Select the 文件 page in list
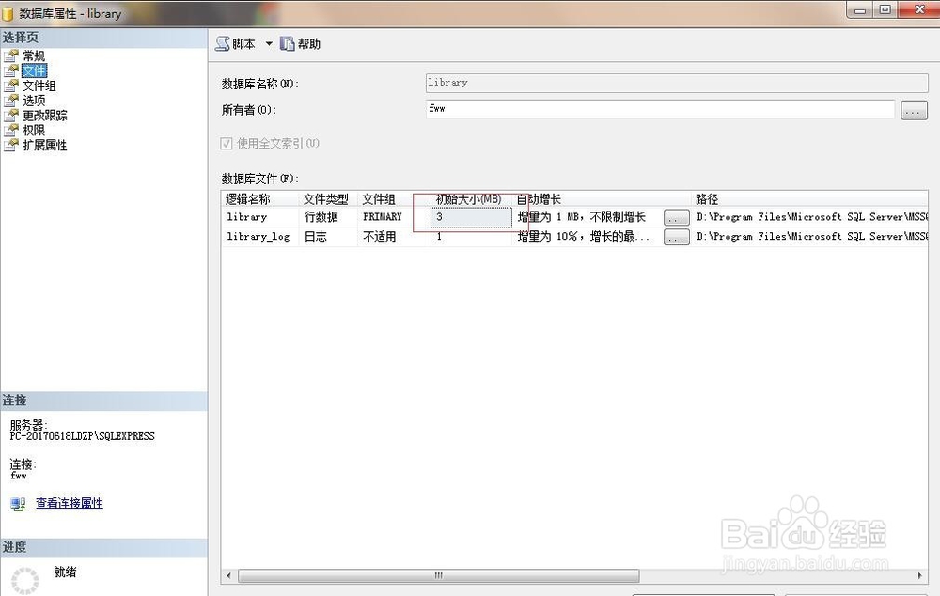This screenshot has width=940, height=596. (x=34, y=71)
